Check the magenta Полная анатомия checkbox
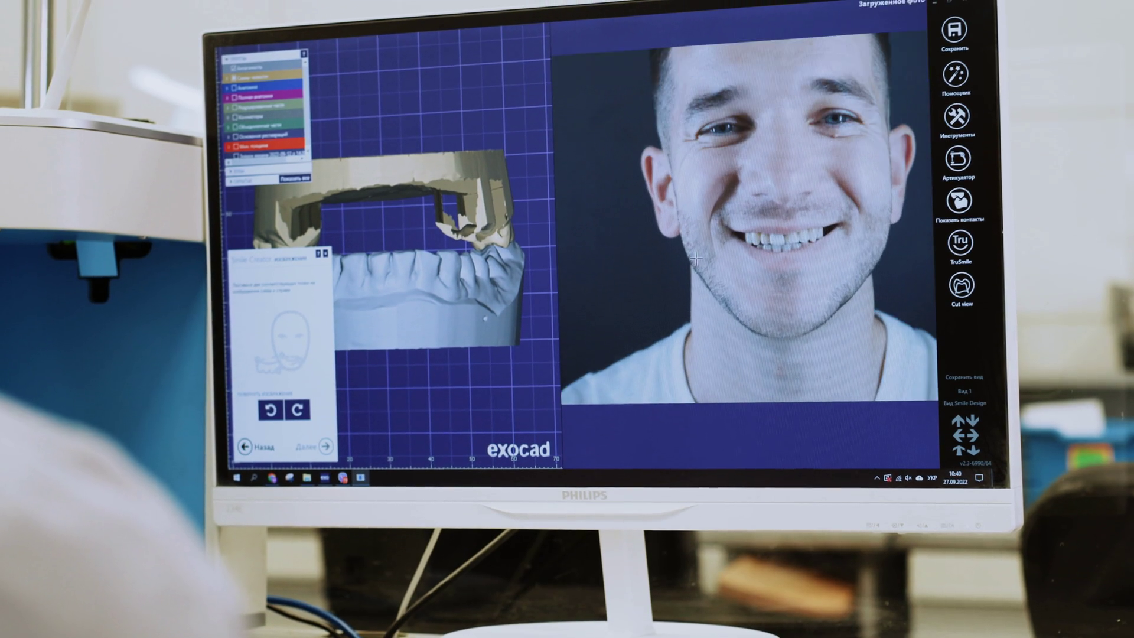This screenshot has height=638, width=1134. (x=234, y=97)
